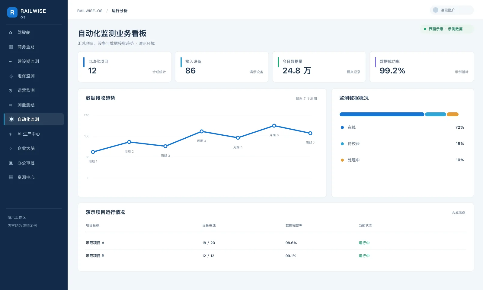Open 商务业财 menu item
Image resolution: width=483 pixels, height=290 pixels.
coord(34,47)
